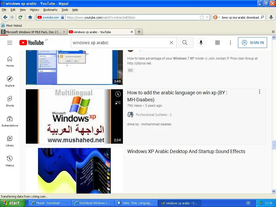Click the YouTube logo
This screenshot has width=276, height=207.
(32, 43)
